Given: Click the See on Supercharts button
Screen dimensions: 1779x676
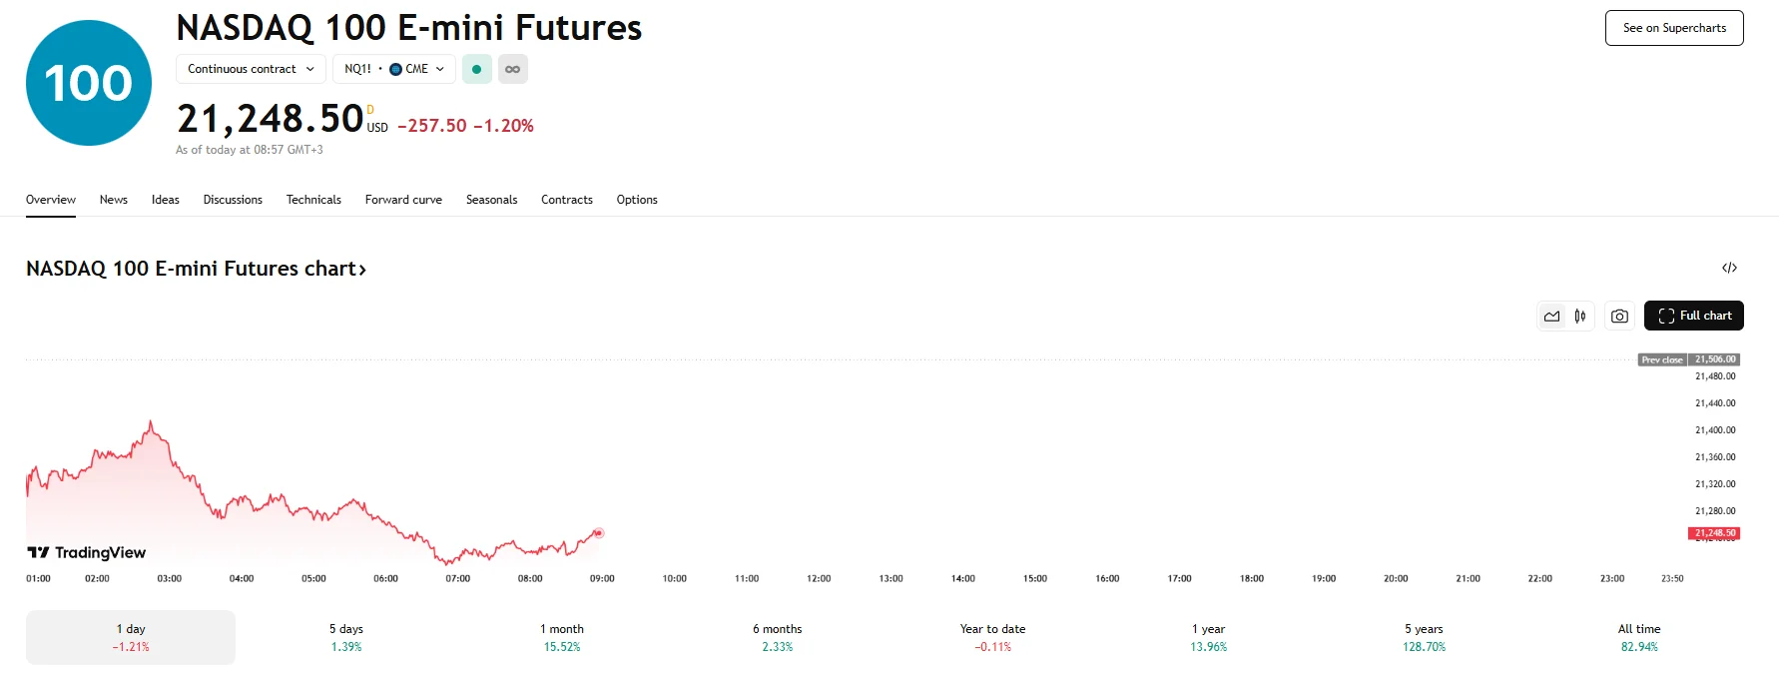Looking at the screenshot, I should point(1673,28).
